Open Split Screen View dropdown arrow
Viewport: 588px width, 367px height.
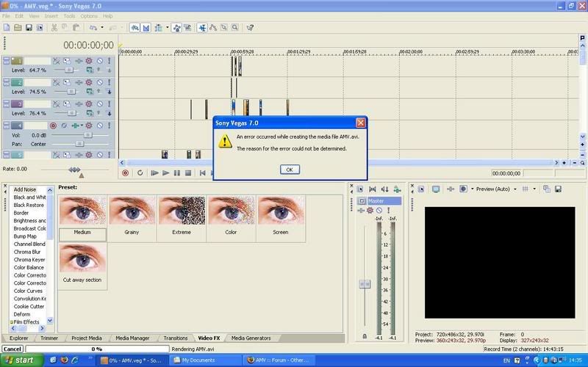(x=472, y=189)
